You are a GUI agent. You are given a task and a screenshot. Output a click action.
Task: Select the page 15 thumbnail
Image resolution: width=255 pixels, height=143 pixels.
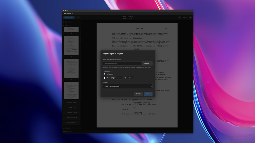click(71, 46)
